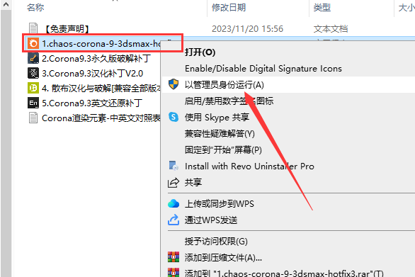Click the Skype icon in the context menu
This screenshot has height=277, width=415.
[x=174, y=117]
